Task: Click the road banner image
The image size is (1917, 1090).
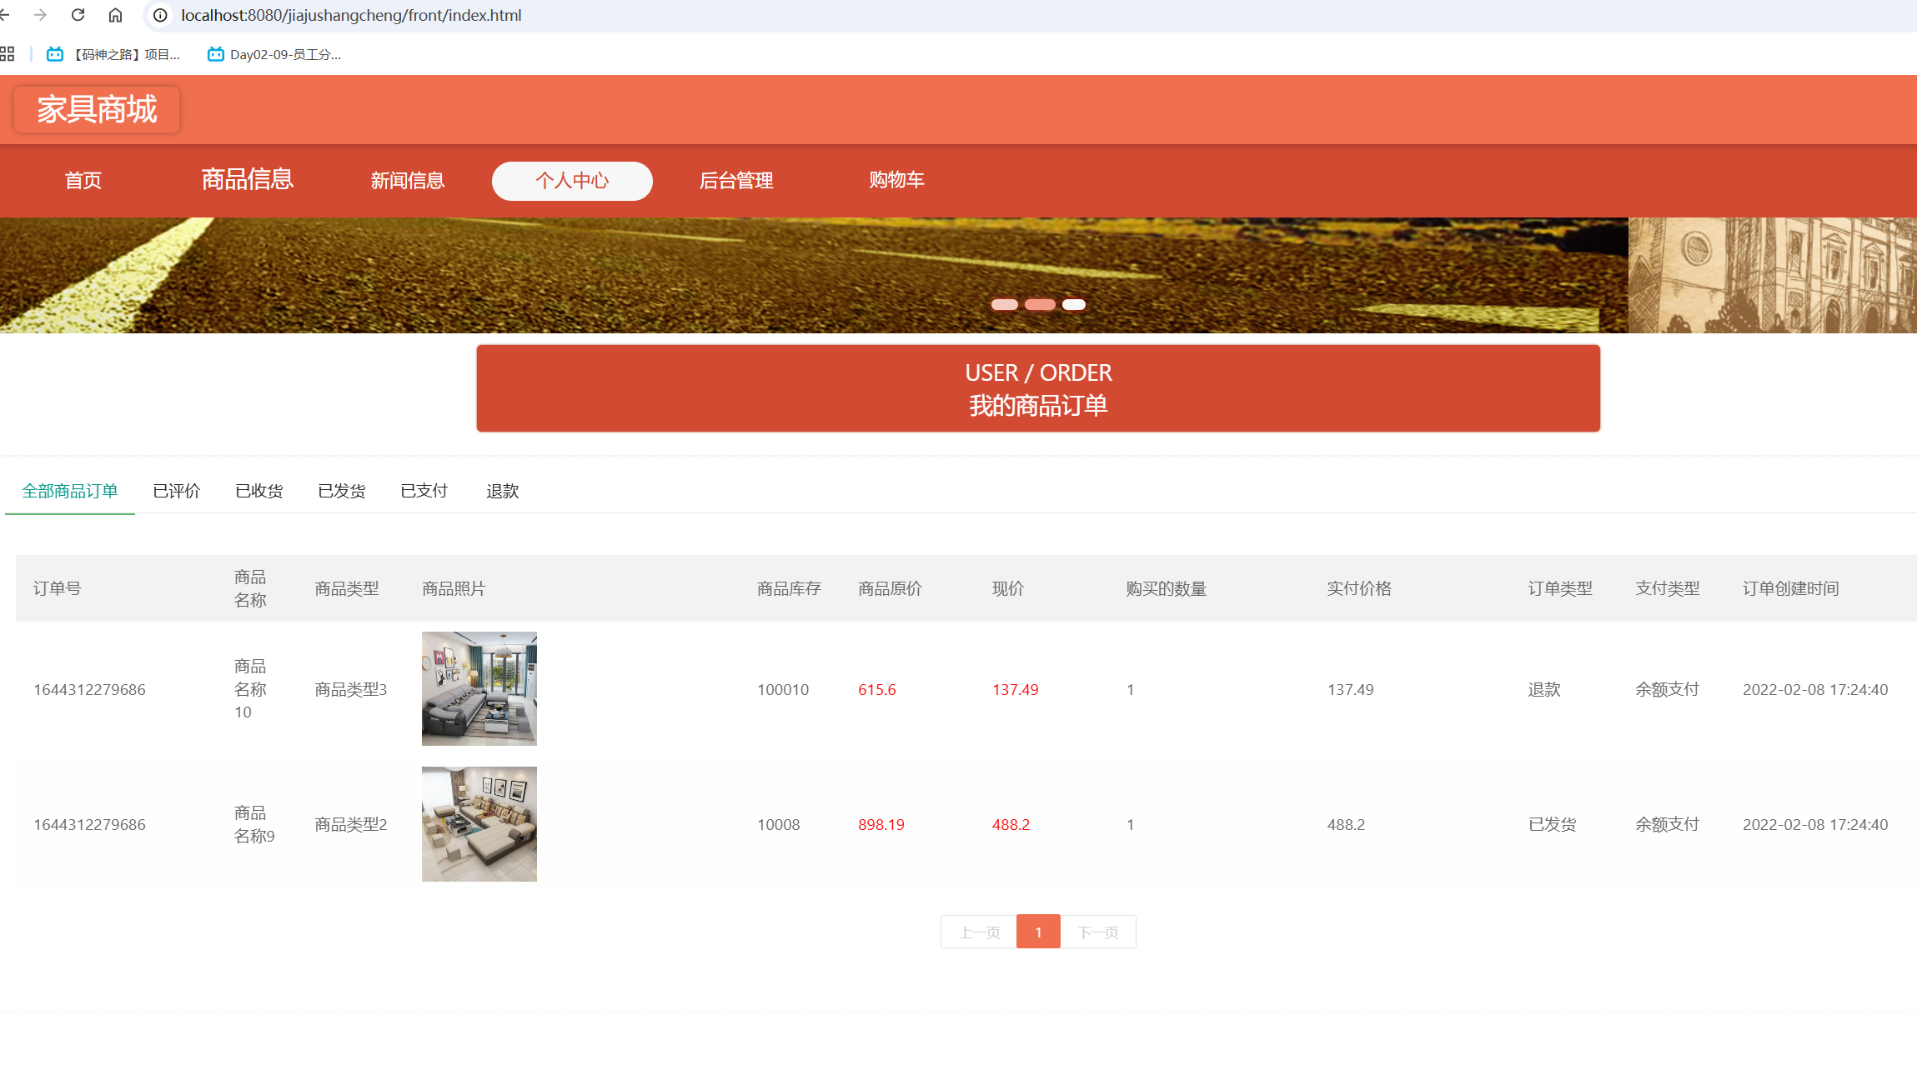Action: tap(814, 275)
